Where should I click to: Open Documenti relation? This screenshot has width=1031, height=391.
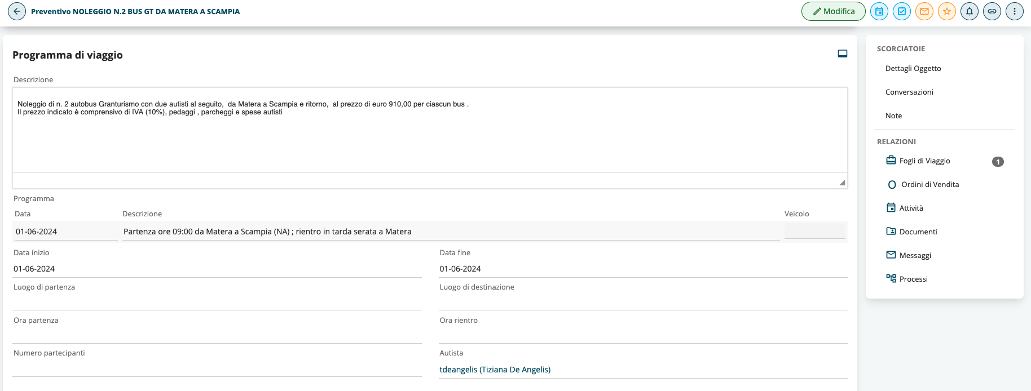point(918,232)
